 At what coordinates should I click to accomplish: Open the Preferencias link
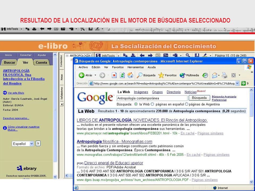[219, 100]
